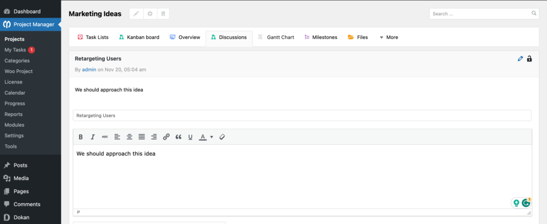Select Project Manager in sidebar

[30, 24]
